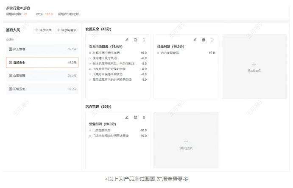Select 员工管理 category in sidebar
The width and height of the screenshot is (293, 188).
pos(42,49)
